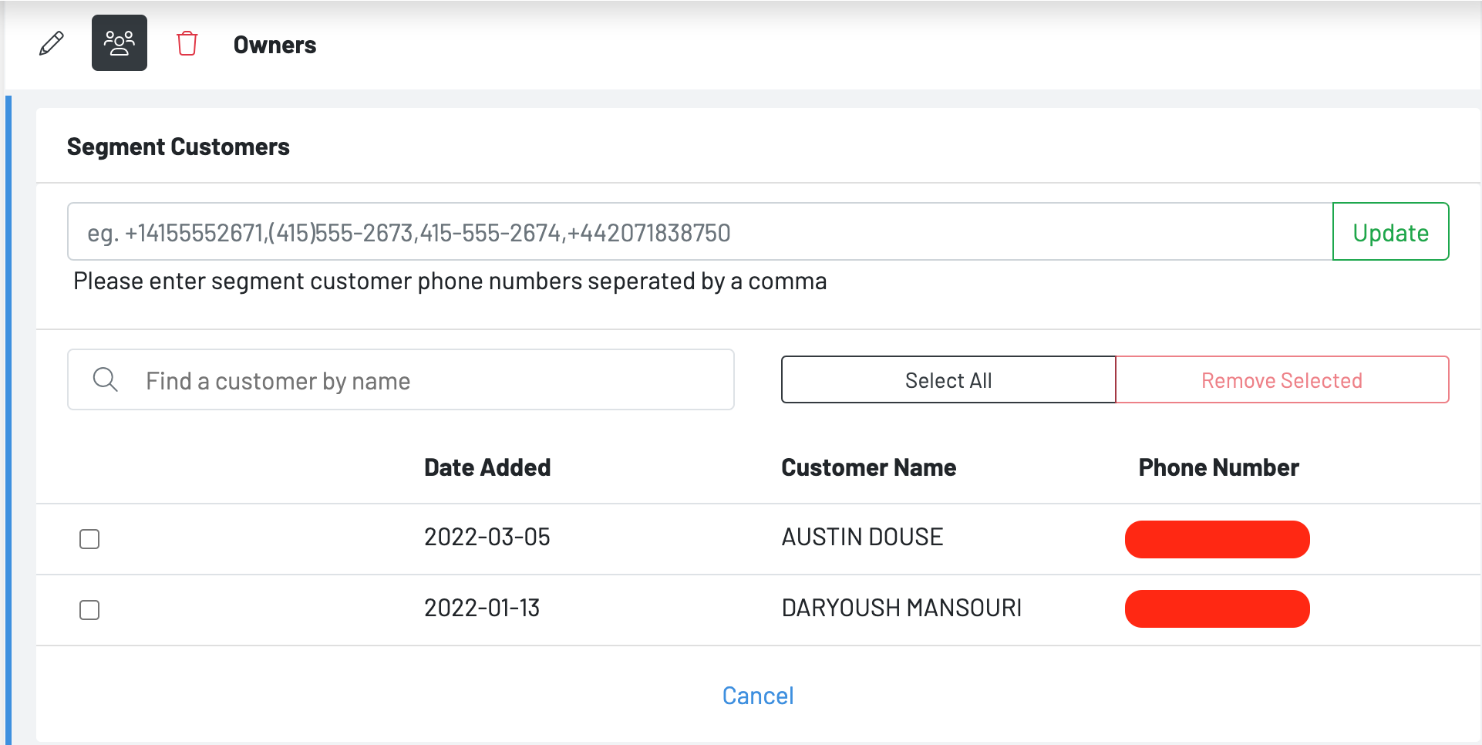This screenshot has height=745, width=1482.
Task: Tick the checkbox for DARYOUSH MANSOURI
Action: coord(89,610)
